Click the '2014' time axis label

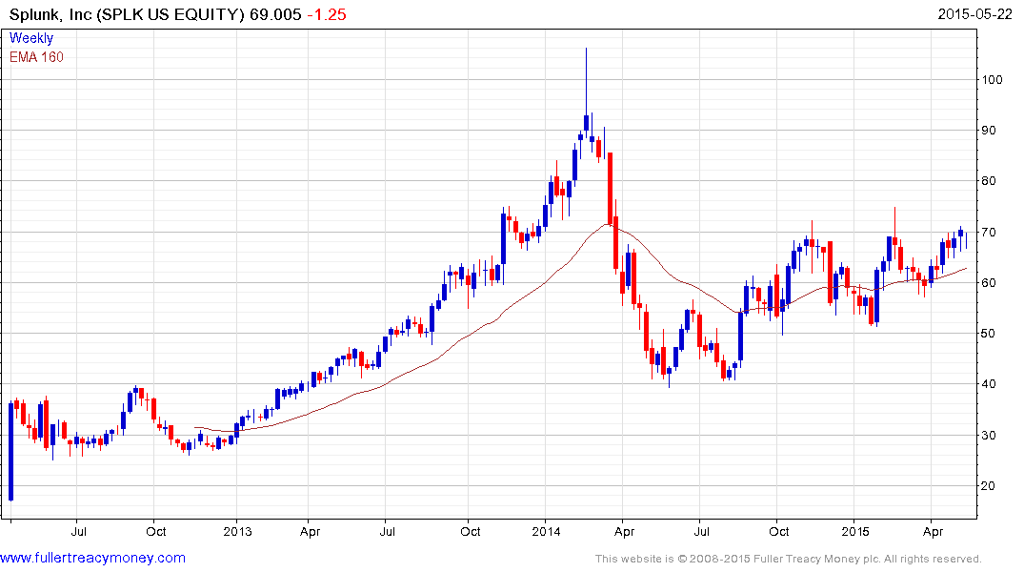click(546, 531)
